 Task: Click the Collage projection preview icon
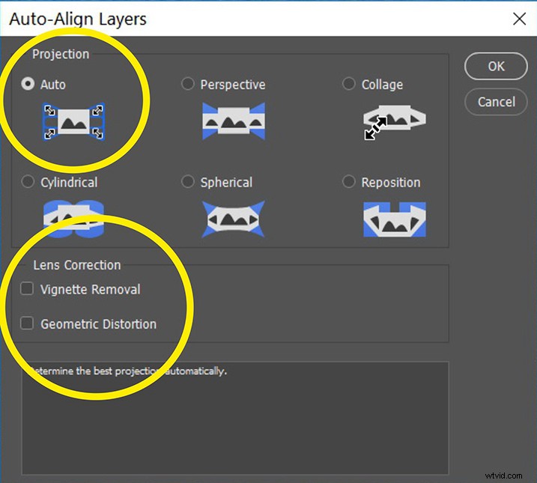pyautogui.click(x=395, y=122)
